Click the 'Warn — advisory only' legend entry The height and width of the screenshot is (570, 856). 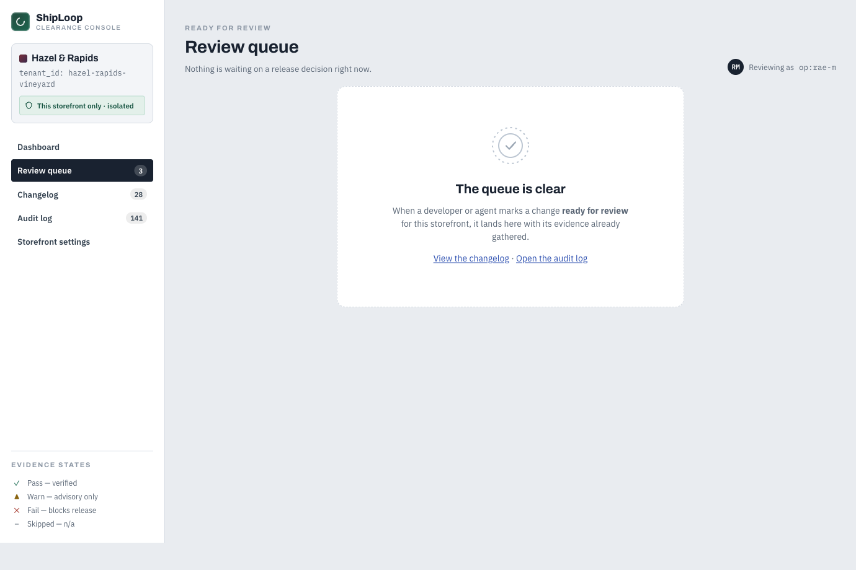pos(63,497)
